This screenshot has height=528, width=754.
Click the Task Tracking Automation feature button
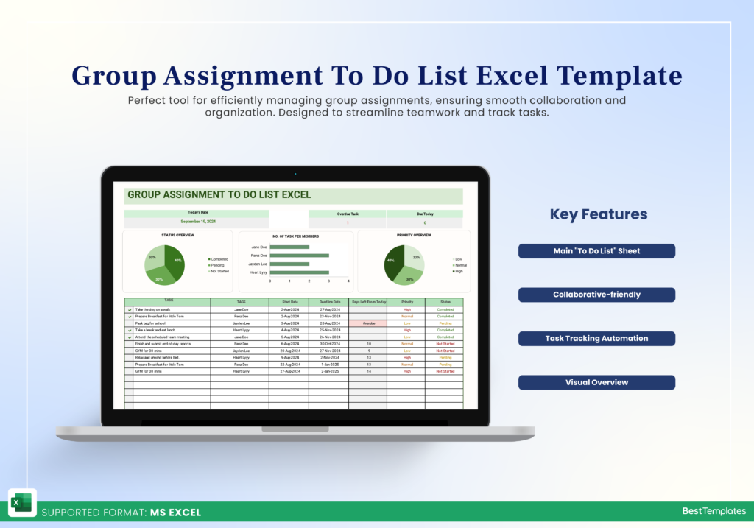pos(596,339)
